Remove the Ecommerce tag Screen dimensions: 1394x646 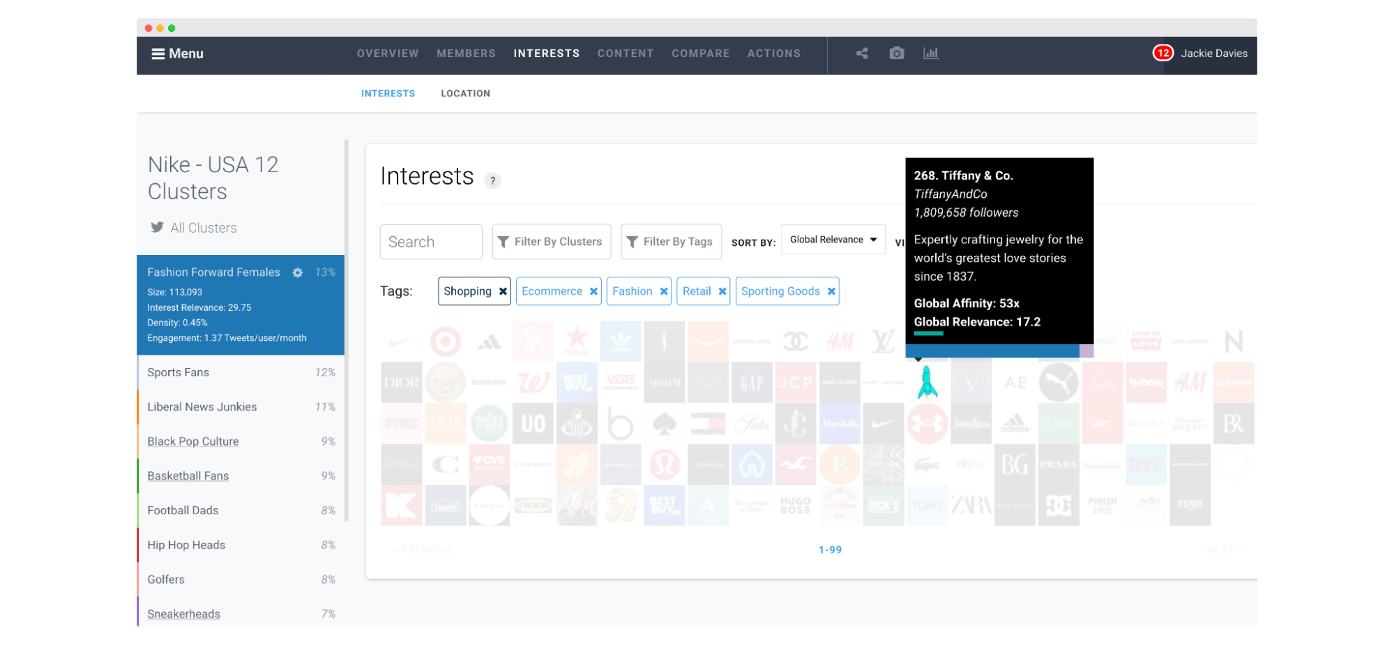(x=593, y=291)
